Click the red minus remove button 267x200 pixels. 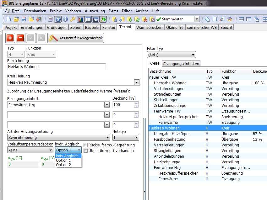click(x=20, y=38)
